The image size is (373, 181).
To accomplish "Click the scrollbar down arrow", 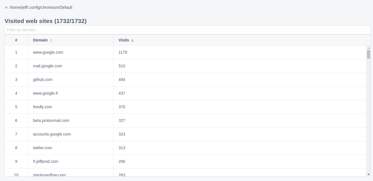I will (x=368, y=174).
